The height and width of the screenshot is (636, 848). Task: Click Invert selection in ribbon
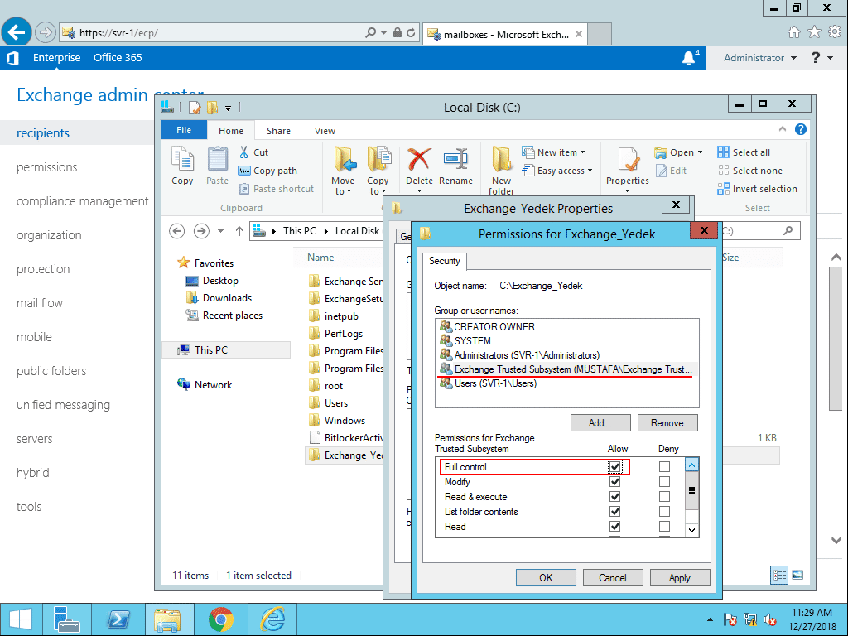(x=757, y=189)
